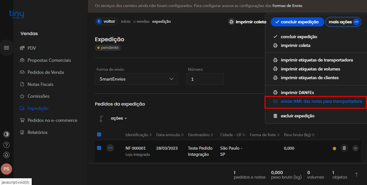Viewport: 367px width, 185px height.
Task: Click the blue concluir expedição button
Action: 297,22
